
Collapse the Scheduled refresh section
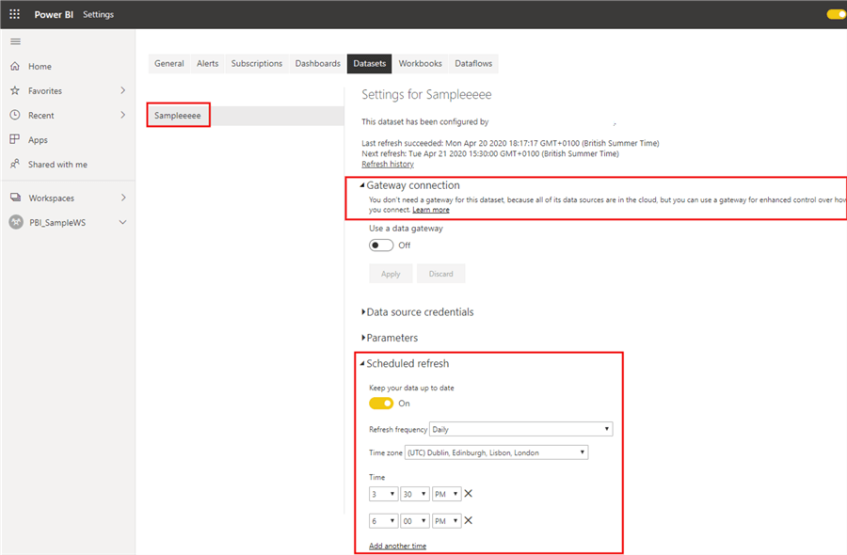(362, 363)
